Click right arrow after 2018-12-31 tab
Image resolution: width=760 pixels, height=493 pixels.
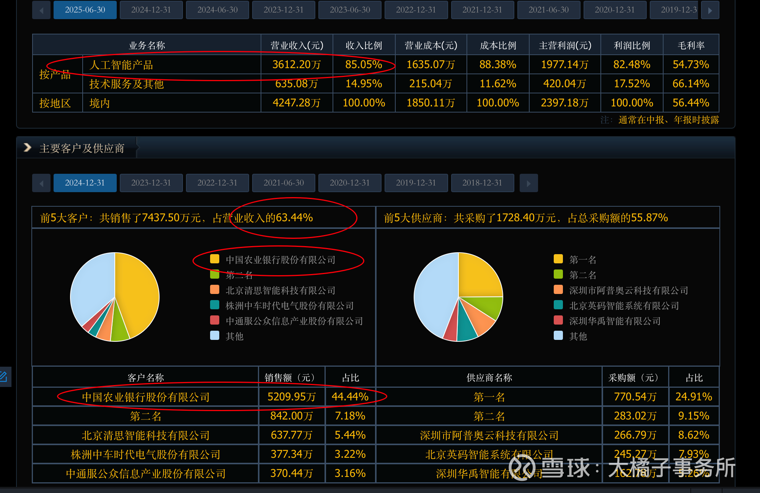pos(528,183)
